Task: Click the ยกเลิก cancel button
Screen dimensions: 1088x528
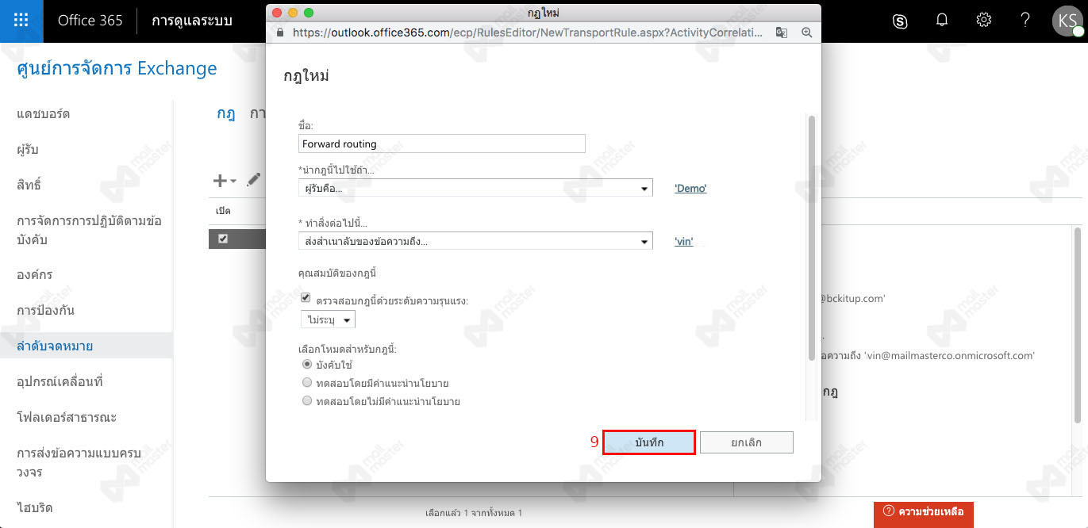Action: pos(746,442)
